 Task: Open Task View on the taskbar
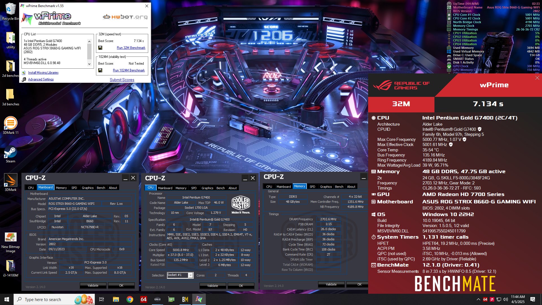tap(102, 299)
